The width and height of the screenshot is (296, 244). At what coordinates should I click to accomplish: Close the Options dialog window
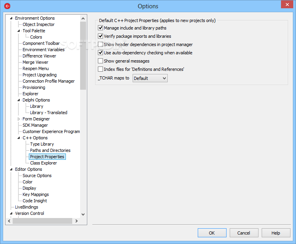[287, 4]
